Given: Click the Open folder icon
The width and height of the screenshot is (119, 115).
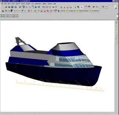Looking at the screenshot, I should [6, 7].
